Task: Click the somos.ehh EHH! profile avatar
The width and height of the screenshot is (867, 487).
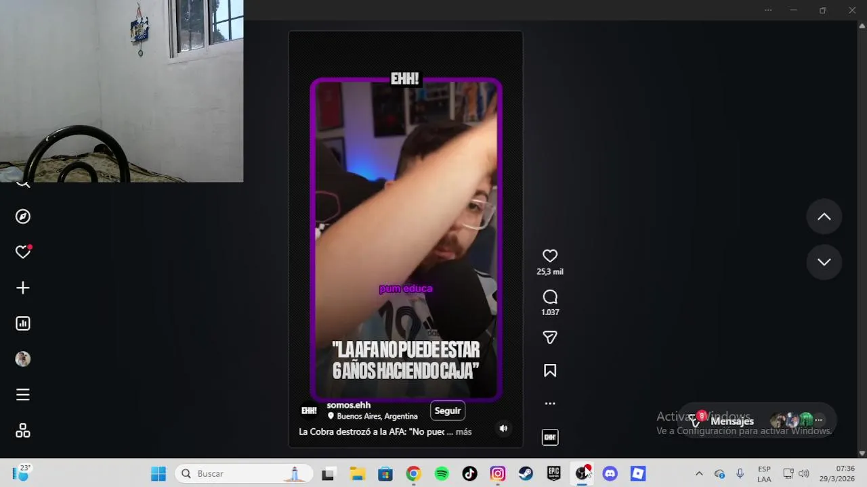Action: click(x=309, y=411)
